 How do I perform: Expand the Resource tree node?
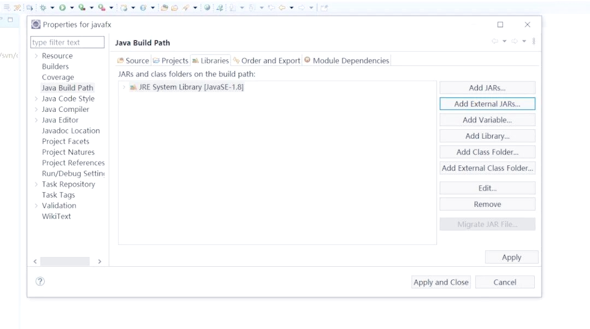tap(36, 56)
